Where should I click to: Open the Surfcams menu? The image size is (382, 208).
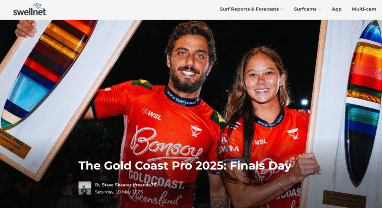(x=305, y=9)
